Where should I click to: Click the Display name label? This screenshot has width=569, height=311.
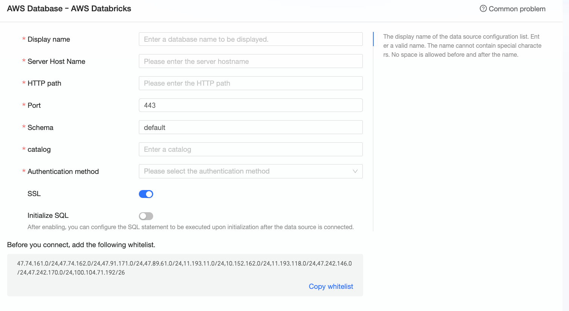click(49, 39)
